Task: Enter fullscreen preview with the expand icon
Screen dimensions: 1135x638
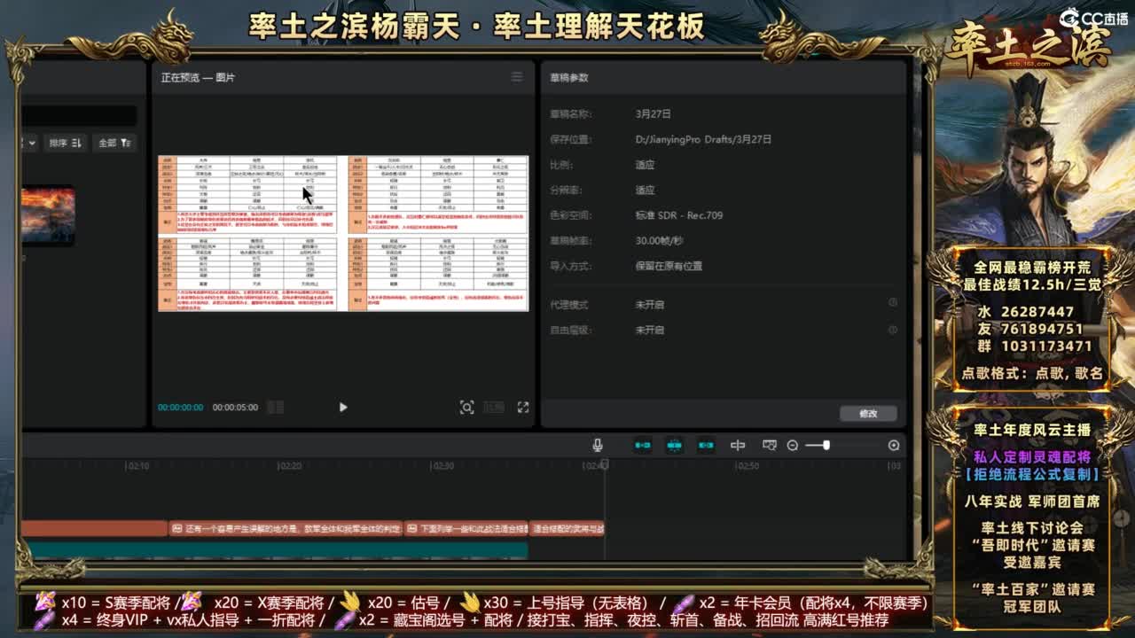Action: pos(523,408)
